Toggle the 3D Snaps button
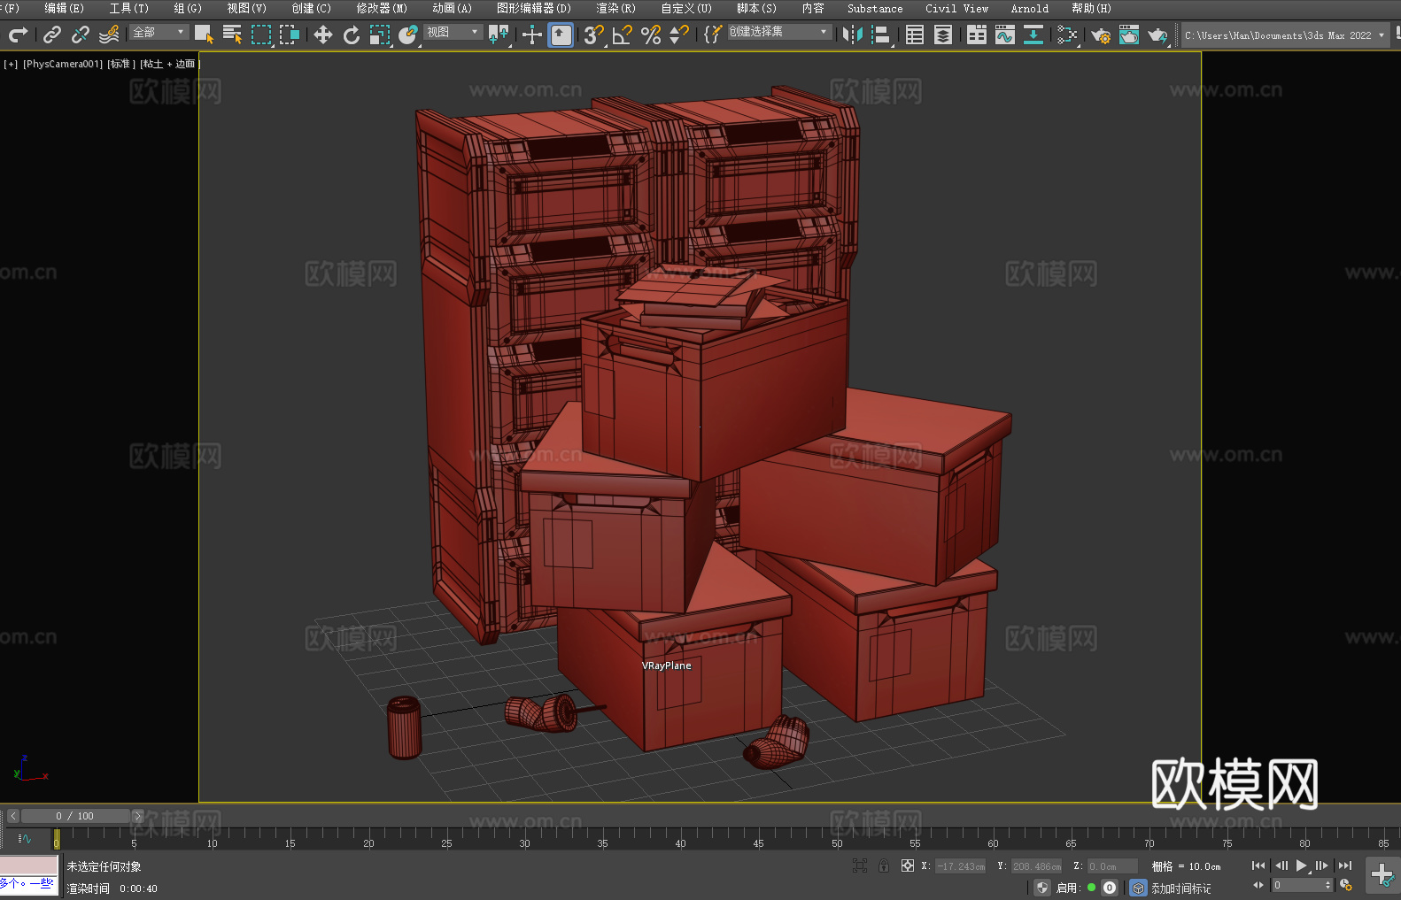This screenshot has width=1401, height=900. tap(594, 35)
